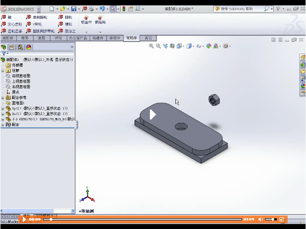Viewport: 306px width, 229px height.
Task: Click the Edit Appearance color ball icon
Action: (x=209, y=46)
